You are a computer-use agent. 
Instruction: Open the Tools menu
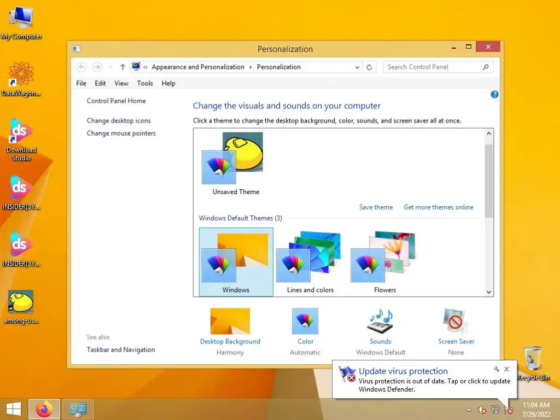click(144, 83)
